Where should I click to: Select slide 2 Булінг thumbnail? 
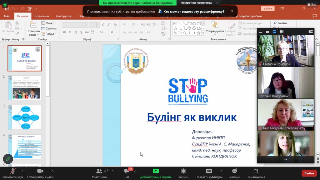(25, 88)
